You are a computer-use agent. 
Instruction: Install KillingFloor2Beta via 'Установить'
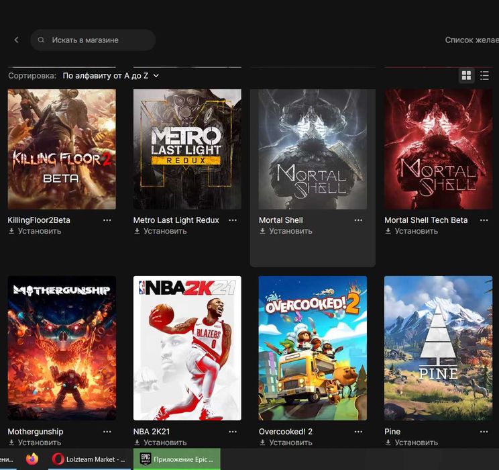(x=39, y=231)
